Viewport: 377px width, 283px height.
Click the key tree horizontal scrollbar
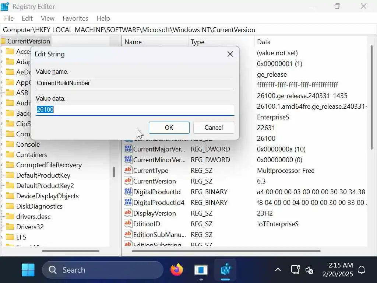click(70, 251)
